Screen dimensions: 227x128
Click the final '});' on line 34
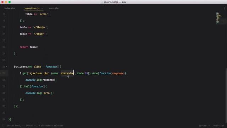[11, 119]
